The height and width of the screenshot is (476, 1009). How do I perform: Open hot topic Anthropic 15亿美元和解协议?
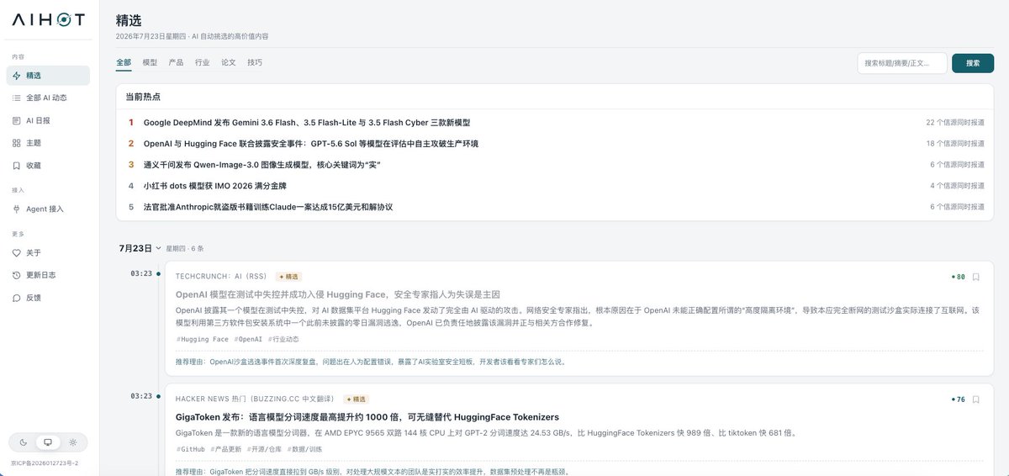tap(268, 207)
